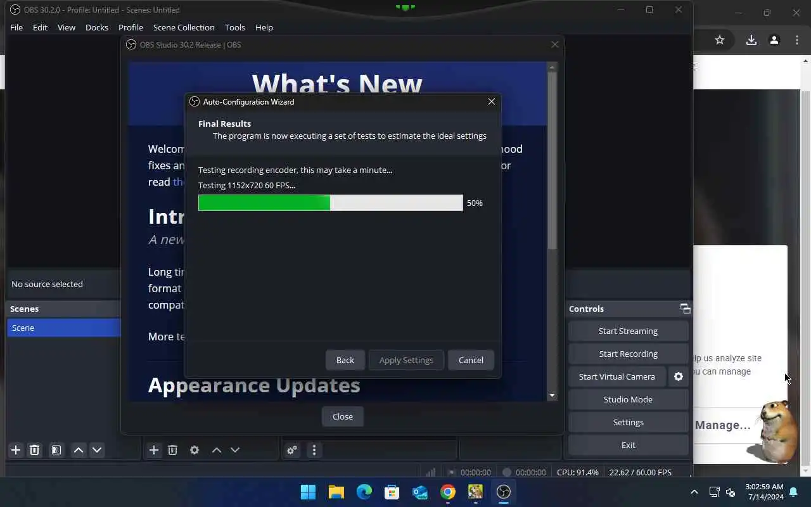811x507 pixels.
Task: Close the What's New dialog button
Action: 343,416
